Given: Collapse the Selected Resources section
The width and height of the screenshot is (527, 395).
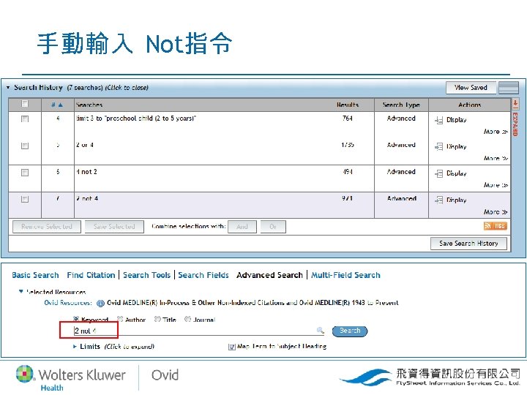Looking at the screenshot, I should (x=21, y=291).
